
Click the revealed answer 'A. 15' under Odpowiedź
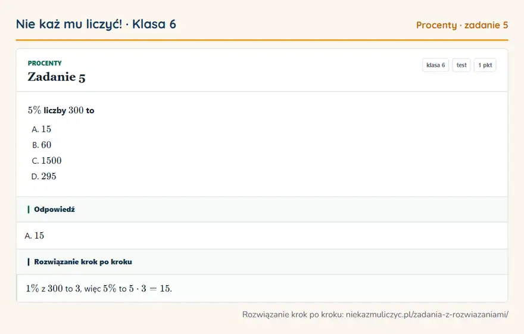tap(35, 236)
